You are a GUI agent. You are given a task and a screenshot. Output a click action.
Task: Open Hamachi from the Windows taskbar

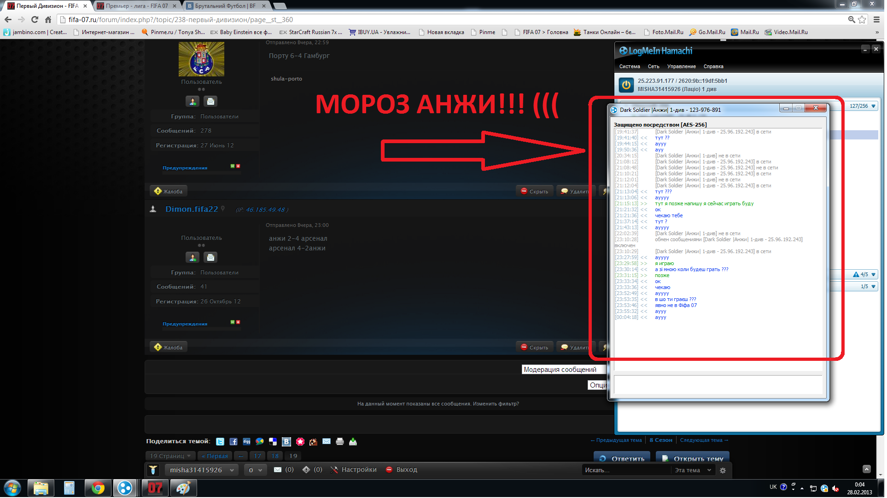coord(125,489)
